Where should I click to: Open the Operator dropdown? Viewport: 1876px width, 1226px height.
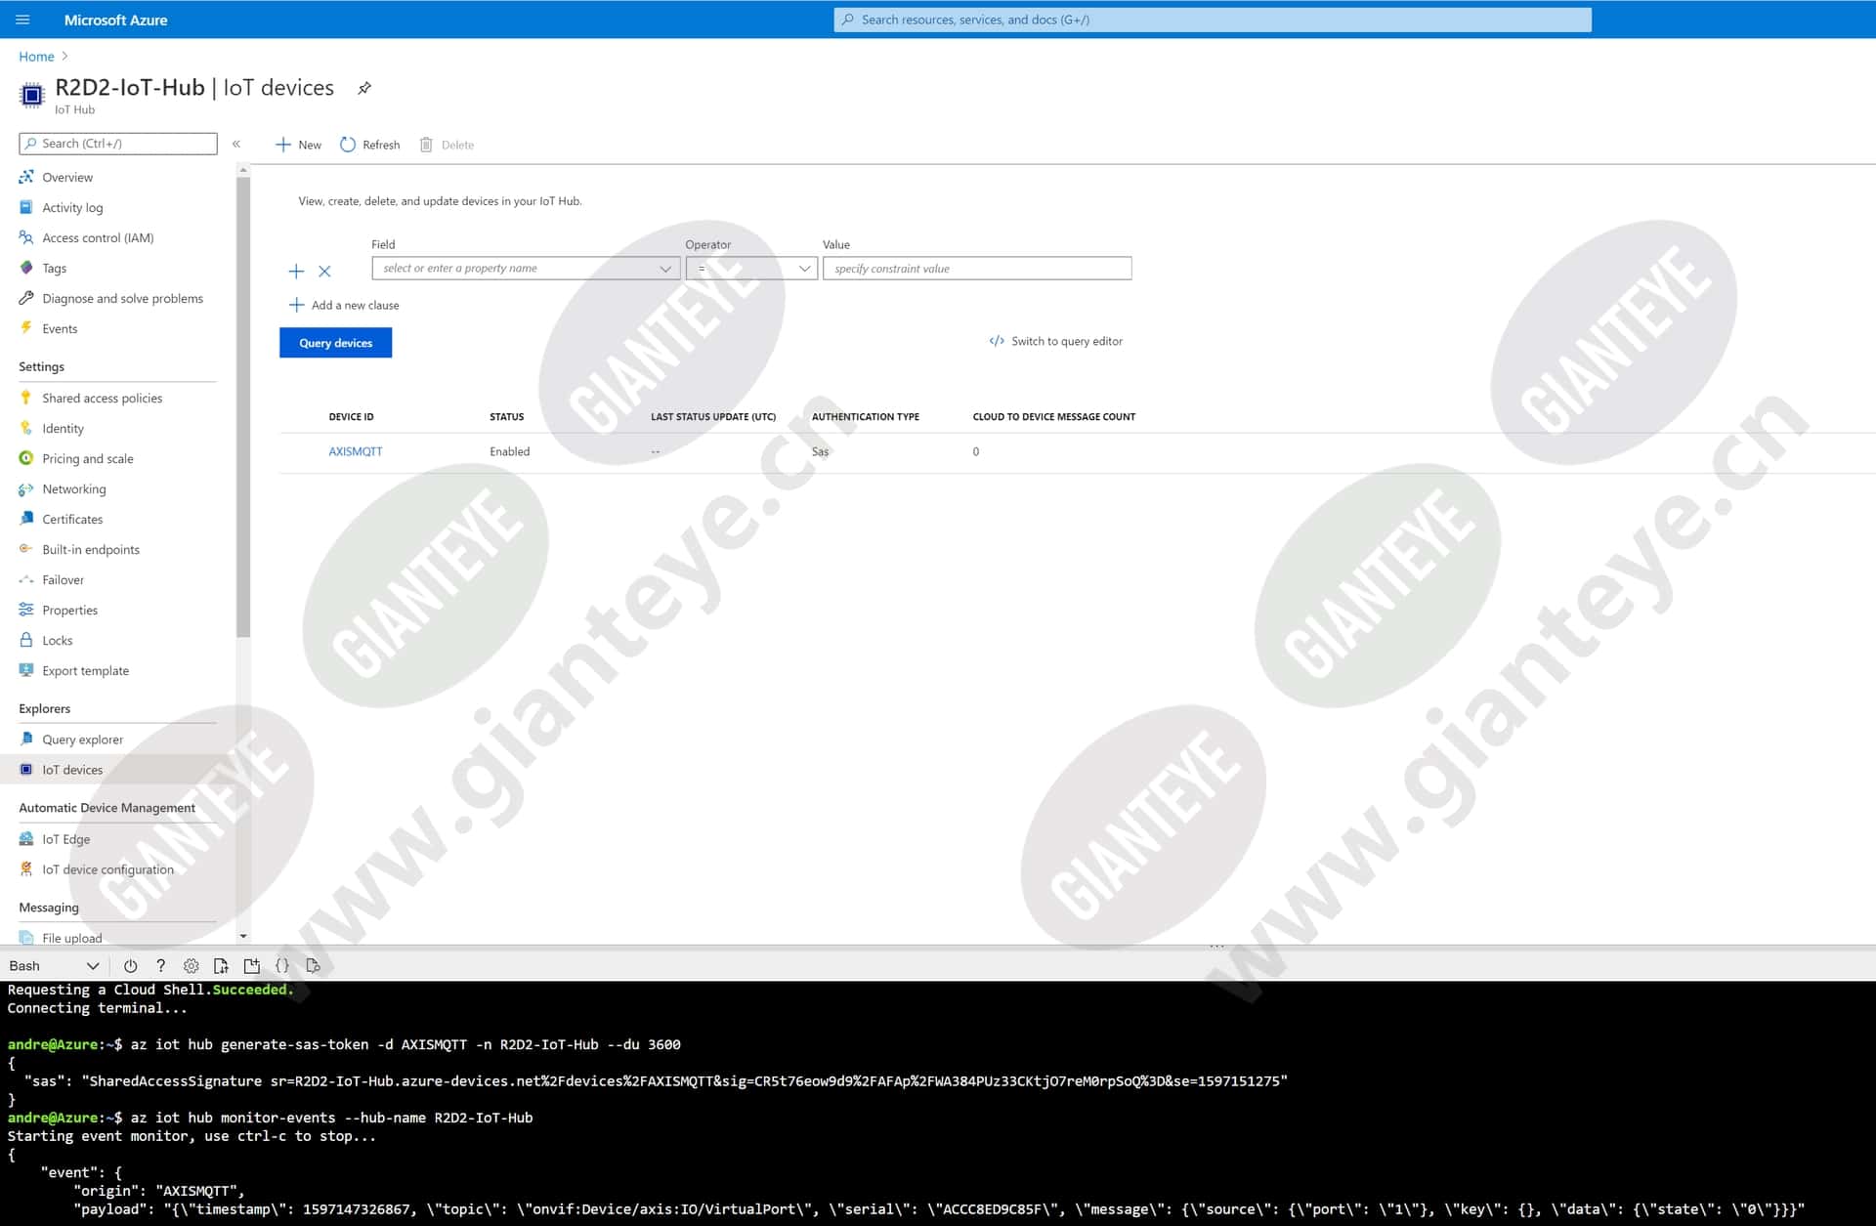751,268
